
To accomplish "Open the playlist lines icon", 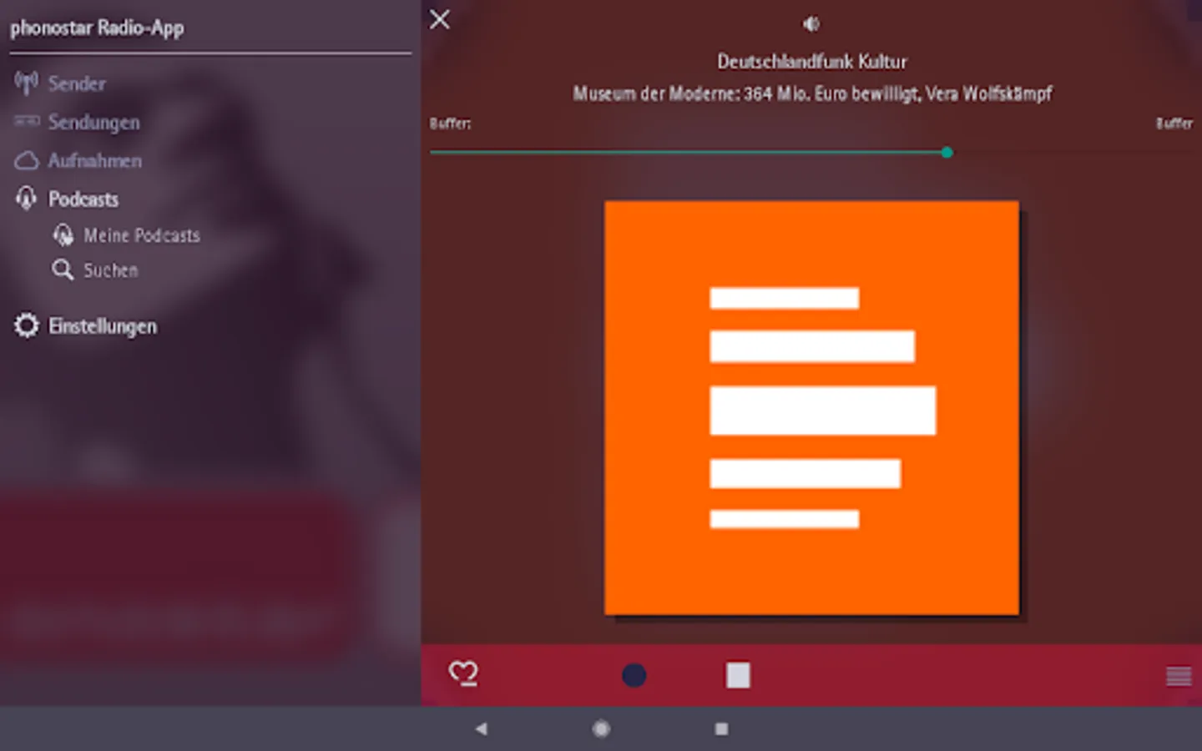I will click(1179, 676).
